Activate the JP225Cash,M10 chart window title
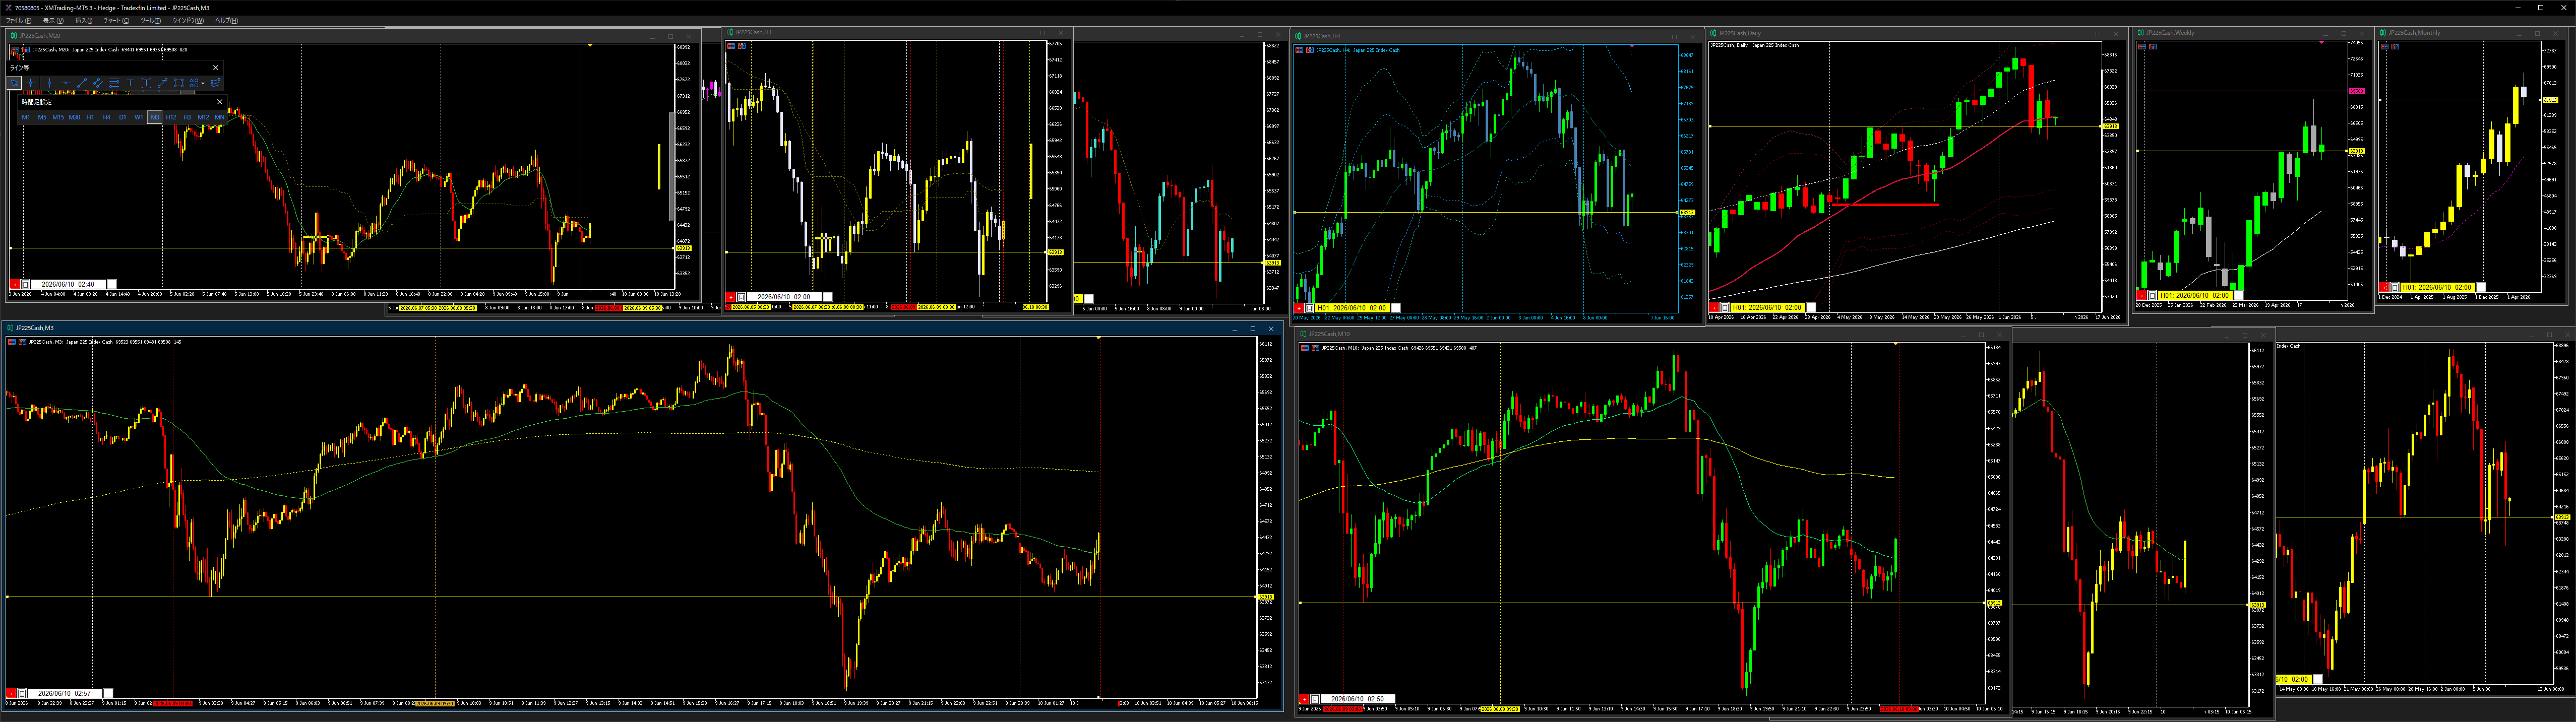 pos(1328,334)
